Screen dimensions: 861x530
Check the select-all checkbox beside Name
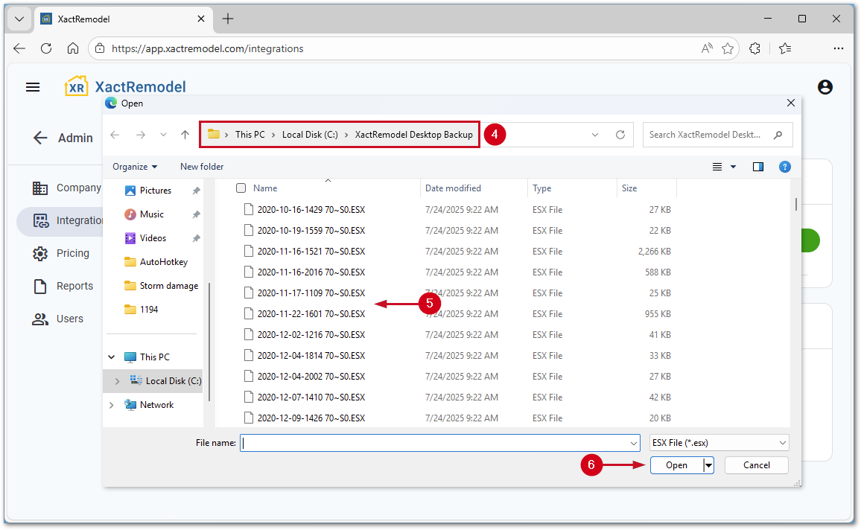[241, 188]
